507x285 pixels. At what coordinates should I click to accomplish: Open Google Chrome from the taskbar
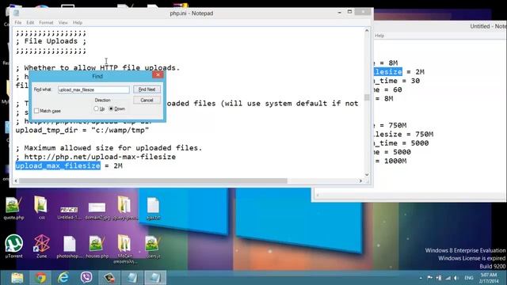(40, 278)
